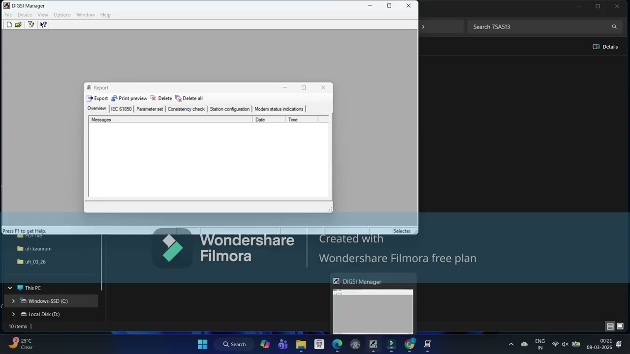Image resolution: width=630 pixels, height=354 pixels.
Task: Expand the Local Disk (D:) drive node
Action: coord(13,314)
